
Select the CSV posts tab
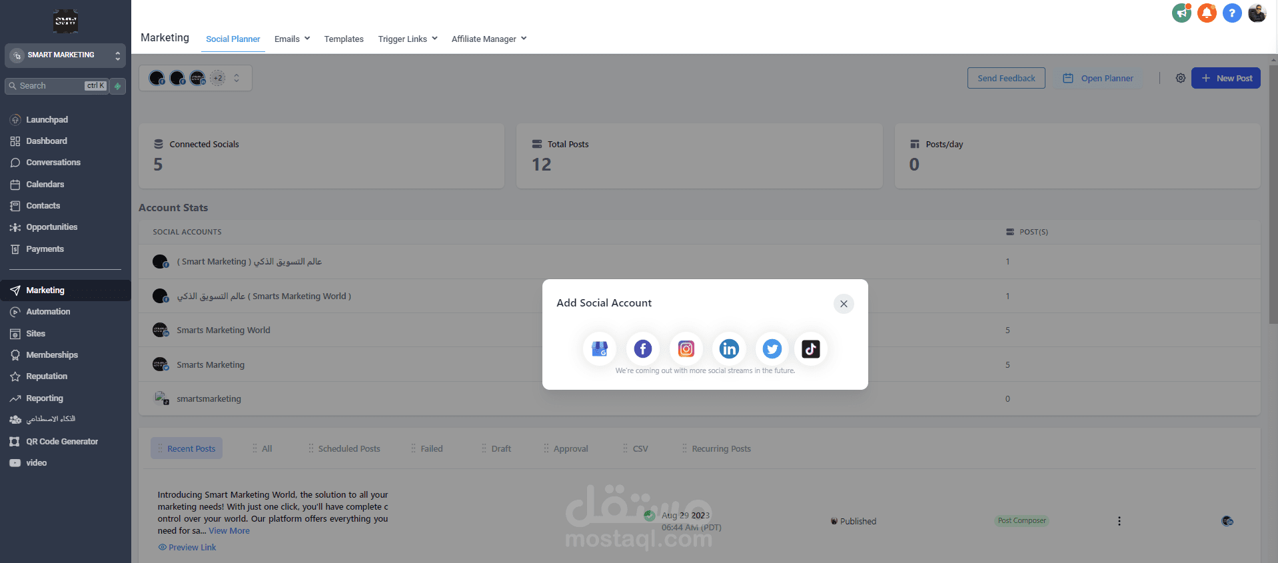(636, 448)
